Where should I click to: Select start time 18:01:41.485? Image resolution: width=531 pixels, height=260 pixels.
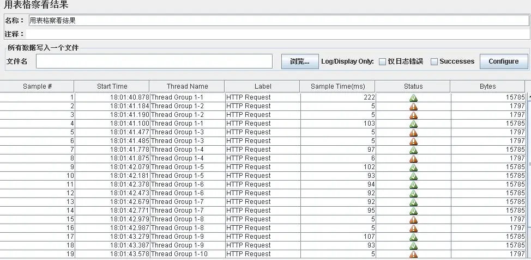point(112,141)
